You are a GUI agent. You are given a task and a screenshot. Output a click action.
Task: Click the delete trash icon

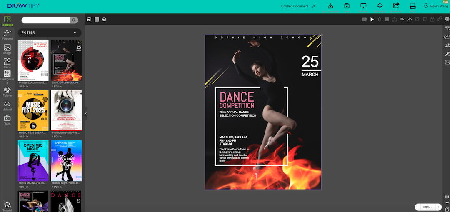[x=425, y=20]
